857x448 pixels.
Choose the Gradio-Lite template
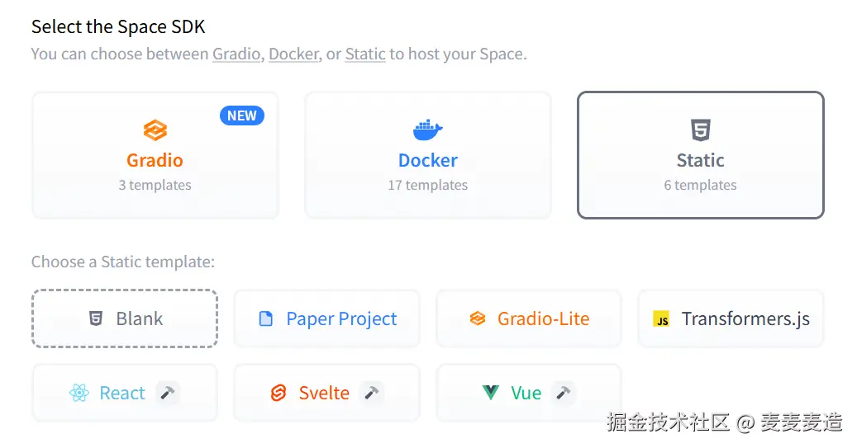[529, 318]
